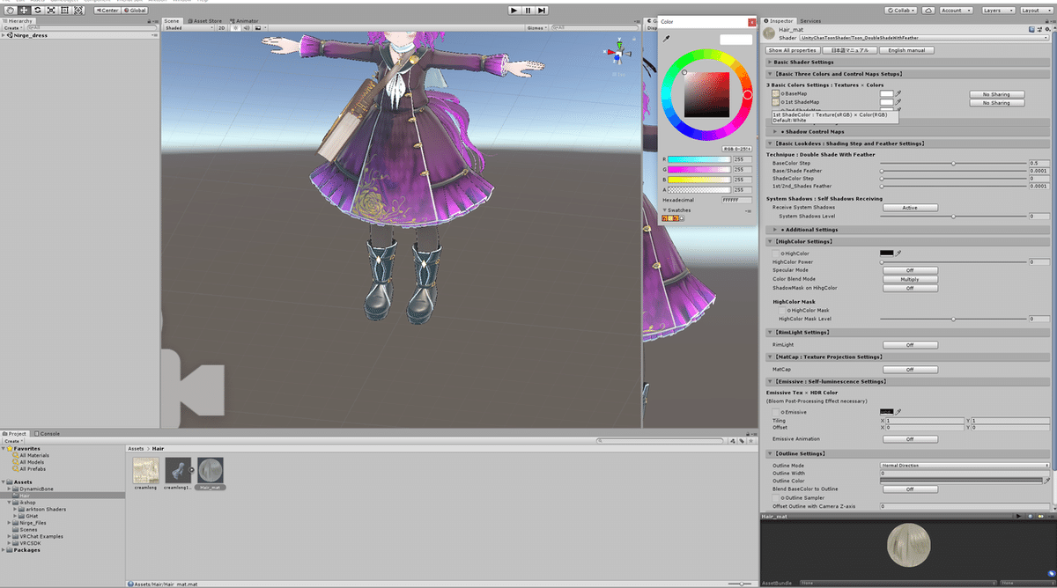Toggle 2D scene view mode
The image size is (1057, 588).
(222, 28)
